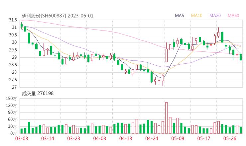Click the MA5 legend label
The height and width of the screenshot is (146, 246).
point(179,16)
